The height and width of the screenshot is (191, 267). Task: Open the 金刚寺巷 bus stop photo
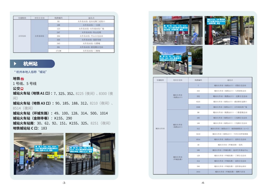click(225, 30)
